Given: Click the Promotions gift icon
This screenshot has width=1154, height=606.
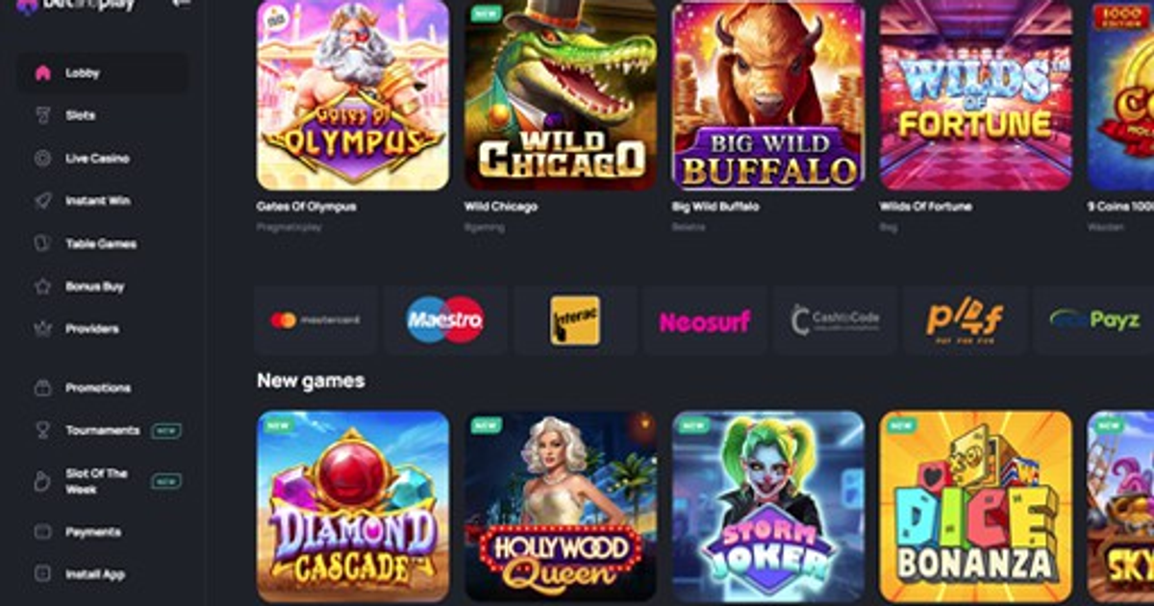Looking at the screenshot, I should point(42,388).
